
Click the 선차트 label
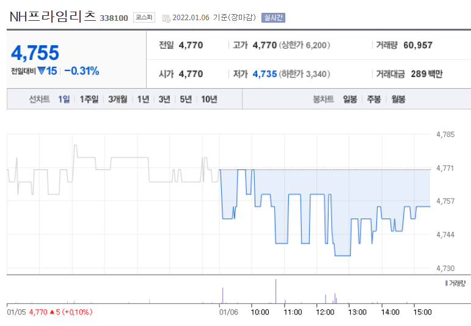39,99
